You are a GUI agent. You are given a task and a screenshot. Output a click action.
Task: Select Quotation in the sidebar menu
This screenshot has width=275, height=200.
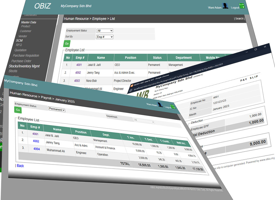click(x=20, y=50)
